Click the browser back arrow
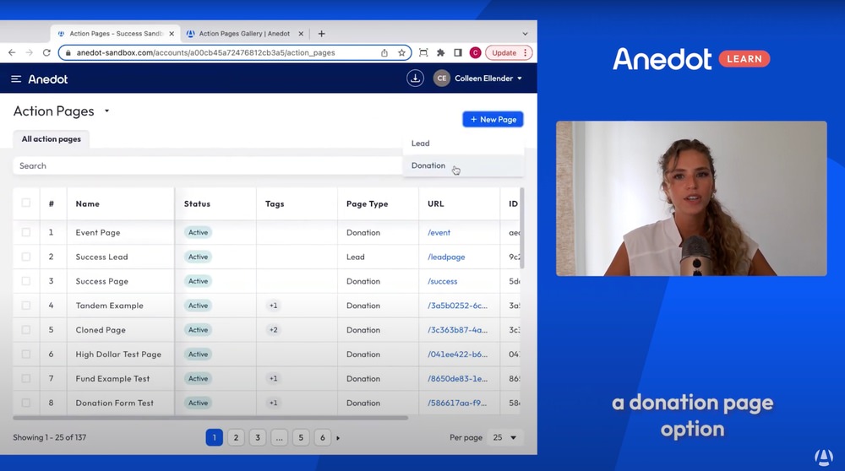 click(x=12, y=52)
